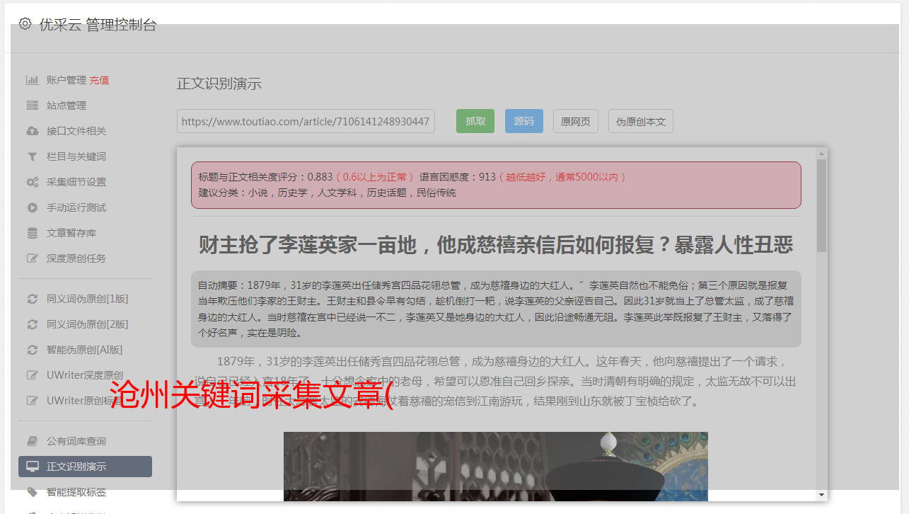Select 同义词伪原创[2版]
This screenshot has width=909, height=514.
click(88, 324)
